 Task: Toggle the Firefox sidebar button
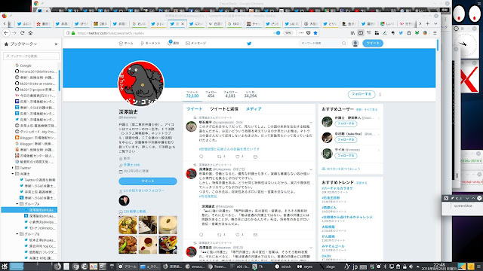(361, 33)
